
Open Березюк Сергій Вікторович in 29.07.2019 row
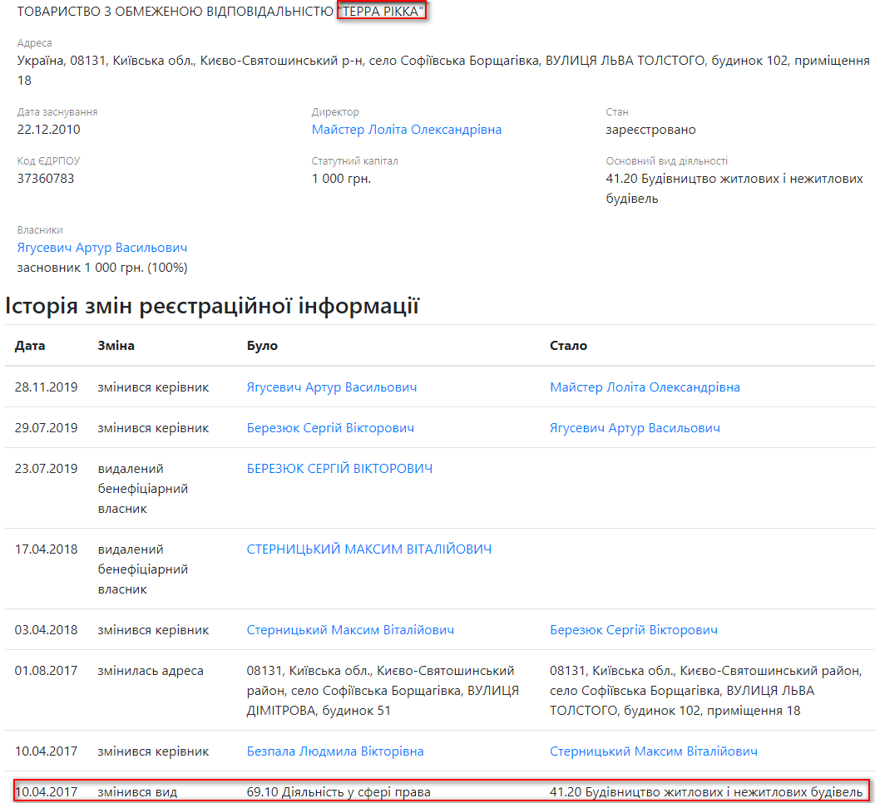tap(330, 428)
